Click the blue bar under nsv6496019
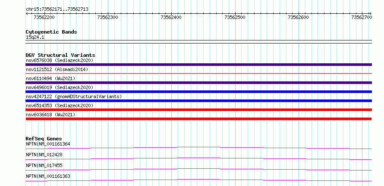384x186 pixels. coord(198,92)
